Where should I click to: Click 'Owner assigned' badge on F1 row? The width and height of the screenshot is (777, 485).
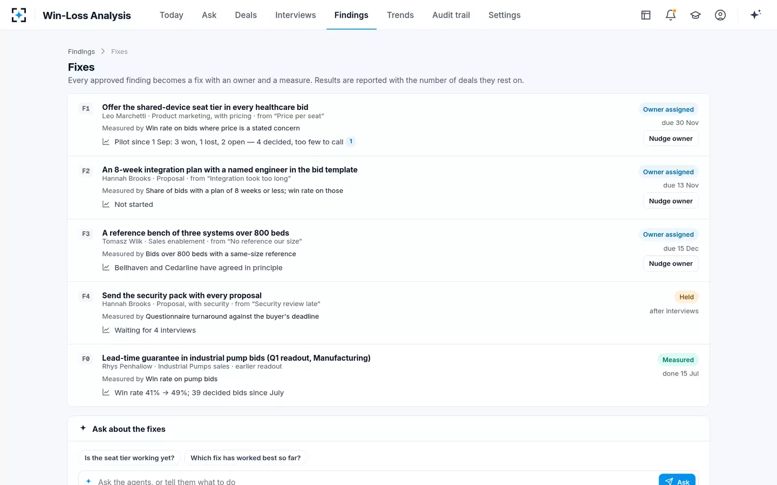(668, 109)
